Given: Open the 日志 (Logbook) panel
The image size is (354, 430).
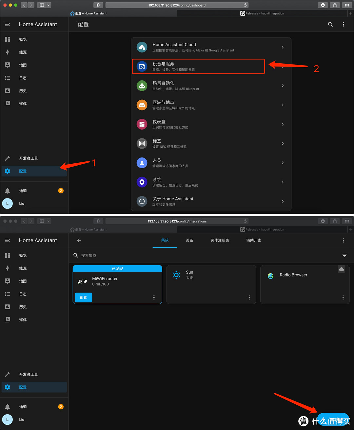Looking at the screenshot, I should tap(23, 78).
